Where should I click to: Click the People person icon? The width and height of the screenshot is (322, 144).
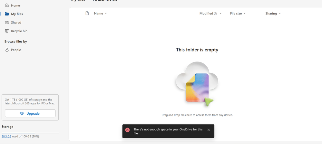[7, 50]
